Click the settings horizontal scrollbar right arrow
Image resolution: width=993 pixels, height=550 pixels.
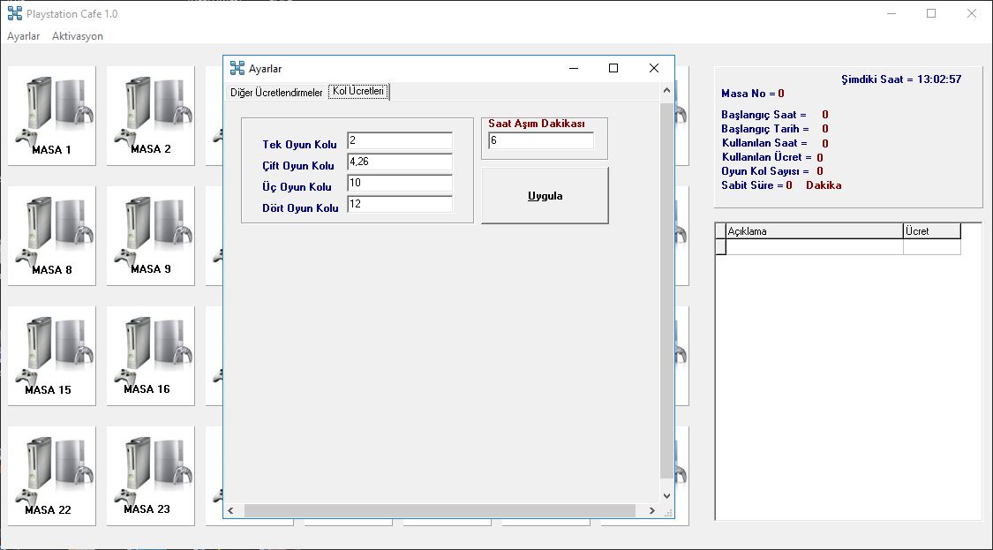pyautogui.click(x=651, y=510)
